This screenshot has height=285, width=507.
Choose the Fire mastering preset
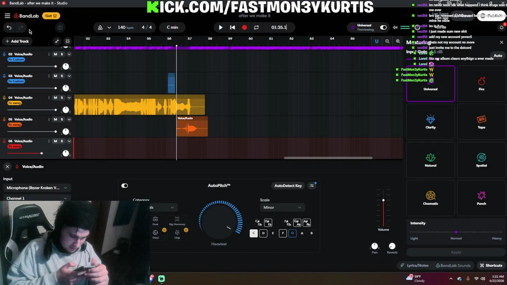481,84
